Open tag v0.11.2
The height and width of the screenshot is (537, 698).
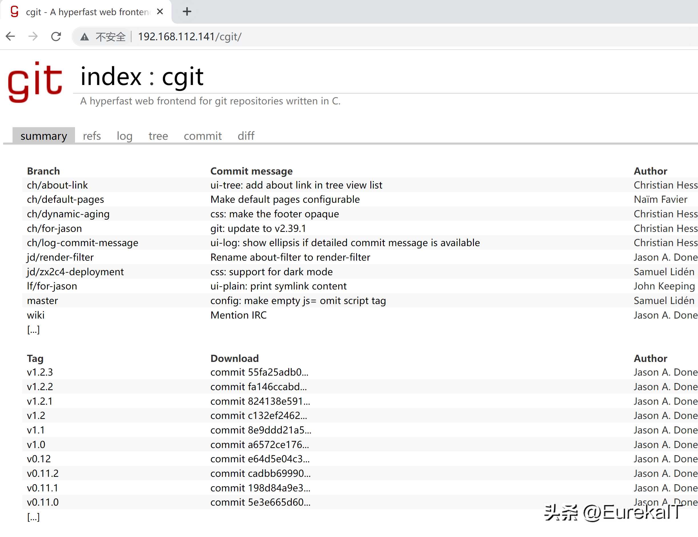[x=43, y=473]
